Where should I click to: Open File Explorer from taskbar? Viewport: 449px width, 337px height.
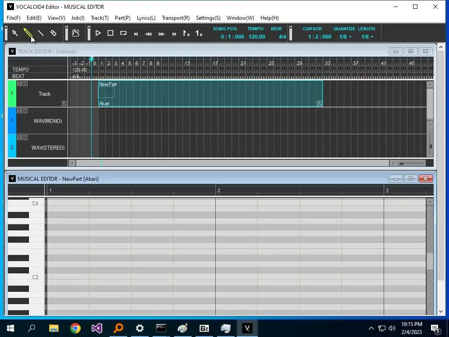53,328
